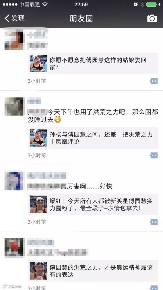Open article 你愿不愿意把傅园慧这样的姑娘娶回家
163x290 pixels.
pyautogui.click(x=93, y=63)
